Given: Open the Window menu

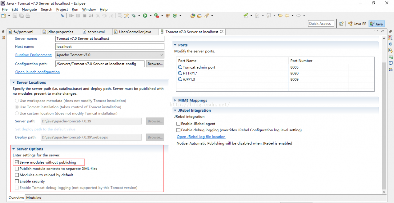Looking at the screenshot, I should click(x=89, y=10).
